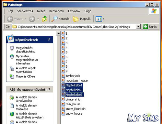
Task: Select the lumberjack file name
Action: pyautogui.click(x=73, y=76)
